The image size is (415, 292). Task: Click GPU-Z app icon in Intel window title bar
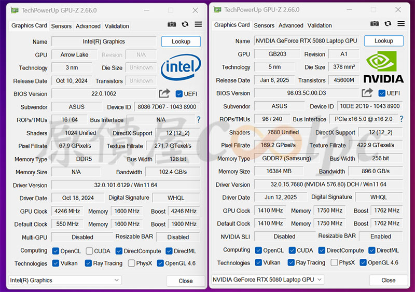pos(15,10)
